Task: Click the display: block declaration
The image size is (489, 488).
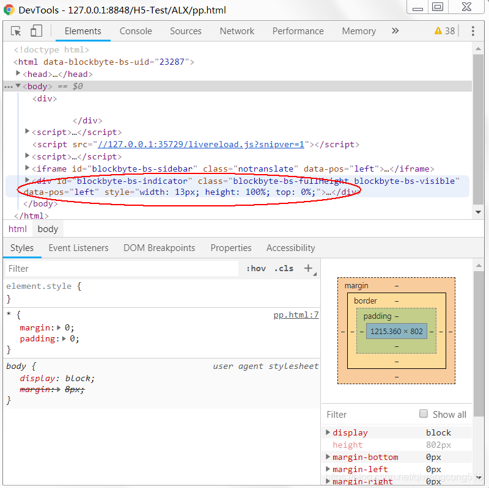Action: 57,378
